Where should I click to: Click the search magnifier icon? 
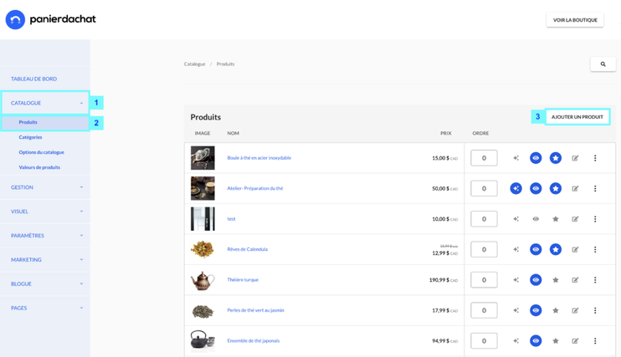click(603, 64)
